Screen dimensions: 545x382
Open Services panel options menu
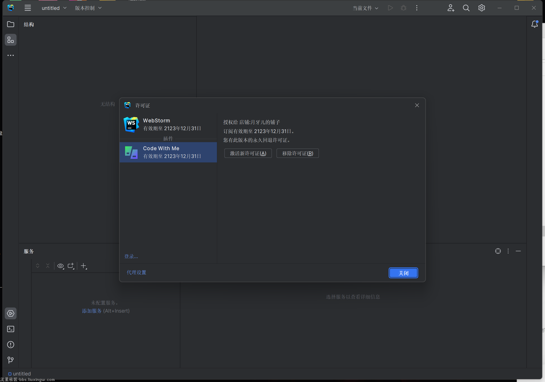coord(508,251)
